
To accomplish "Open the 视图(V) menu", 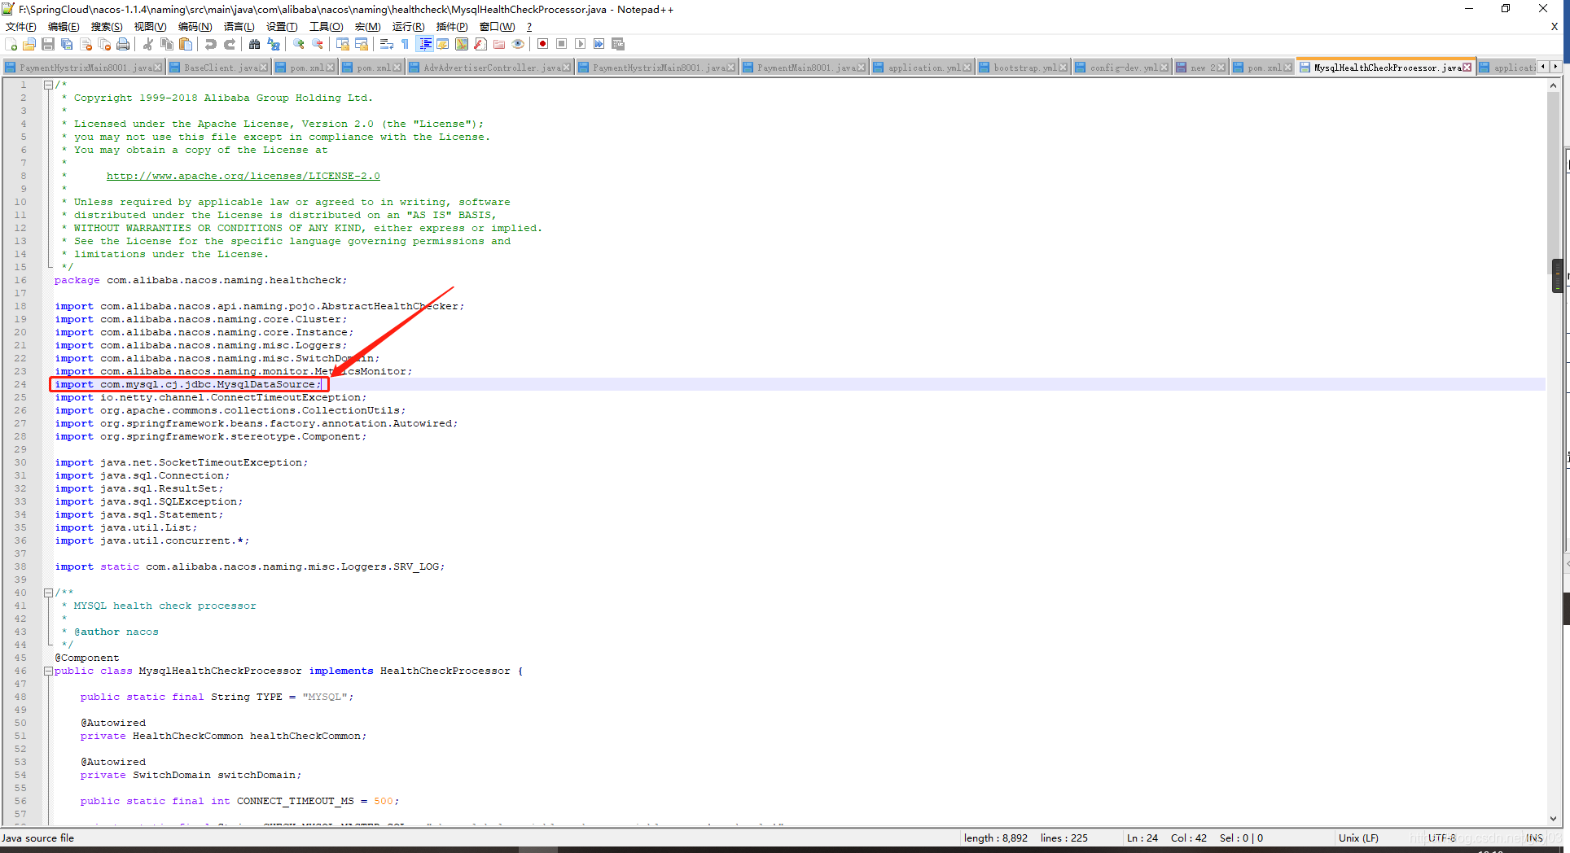I will coord(150,27).
